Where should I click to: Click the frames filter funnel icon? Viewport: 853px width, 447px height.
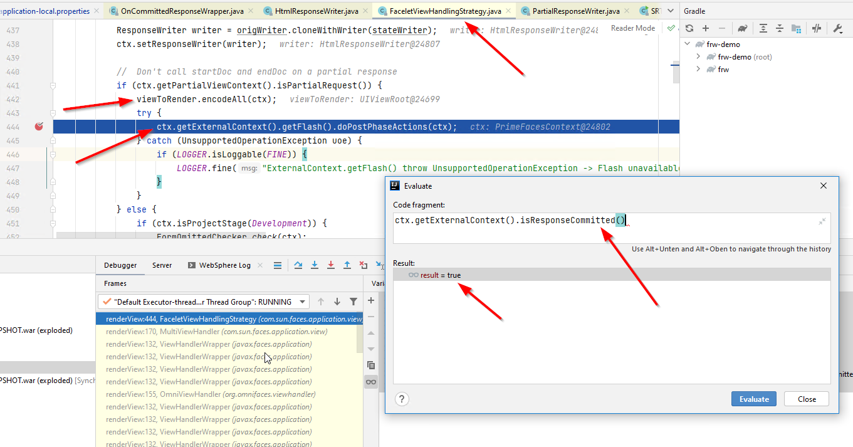tap(353, 301)
